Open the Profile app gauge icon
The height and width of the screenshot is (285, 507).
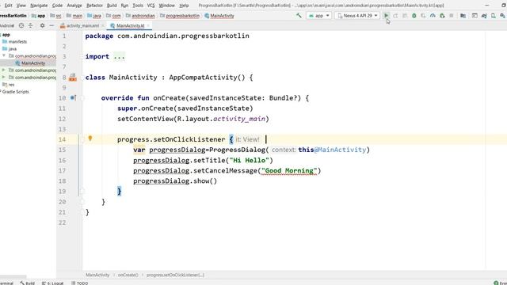click(433, 16)
